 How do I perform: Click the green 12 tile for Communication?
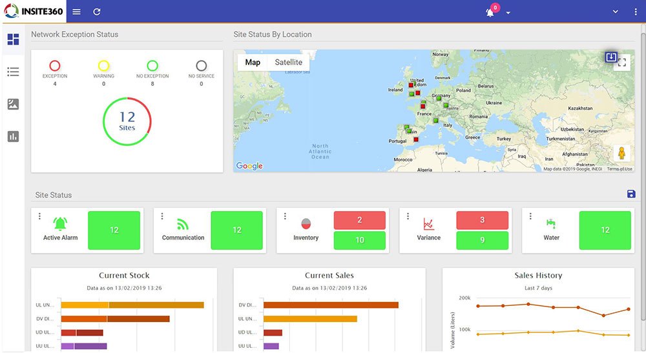(x=237, y=230)
